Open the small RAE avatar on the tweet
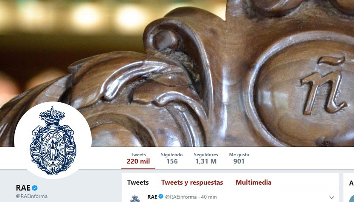Image resolution: width=354 pixels, height=202 pixels. pos(135,199)
